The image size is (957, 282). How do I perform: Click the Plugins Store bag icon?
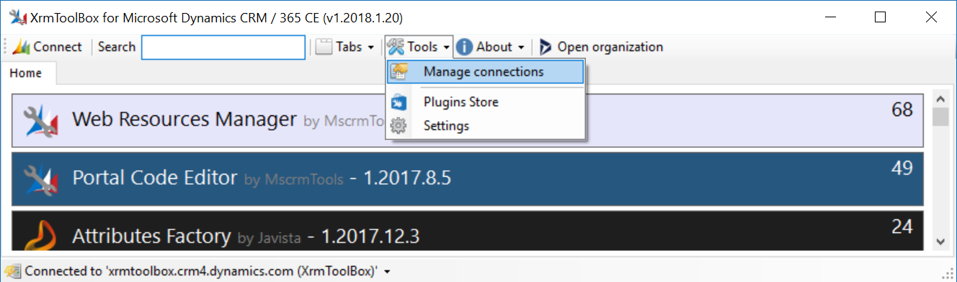pyautogui.click(x=399, y=102)
